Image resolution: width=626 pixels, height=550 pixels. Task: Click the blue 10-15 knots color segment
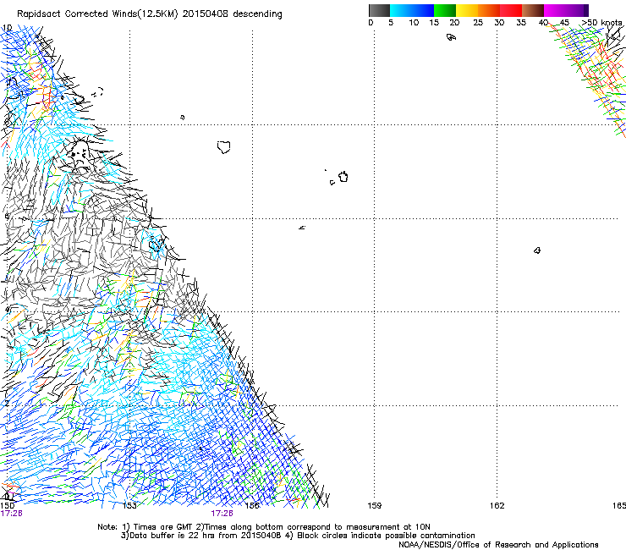pyautogui.click(x=423, y=10)
